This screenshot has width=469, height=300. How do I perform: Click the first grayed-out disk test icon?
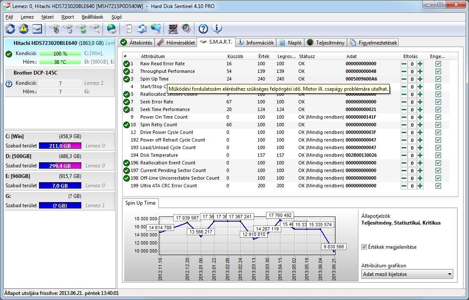point(54,29)
